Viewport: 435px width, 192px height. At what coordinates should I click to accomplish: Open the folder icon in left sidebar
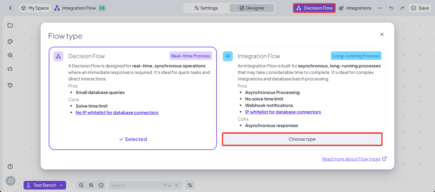click(x=10, y=25)
